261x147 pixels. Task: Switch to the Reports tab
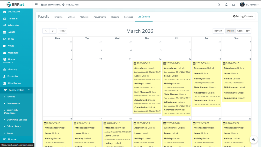click(115, 17)
